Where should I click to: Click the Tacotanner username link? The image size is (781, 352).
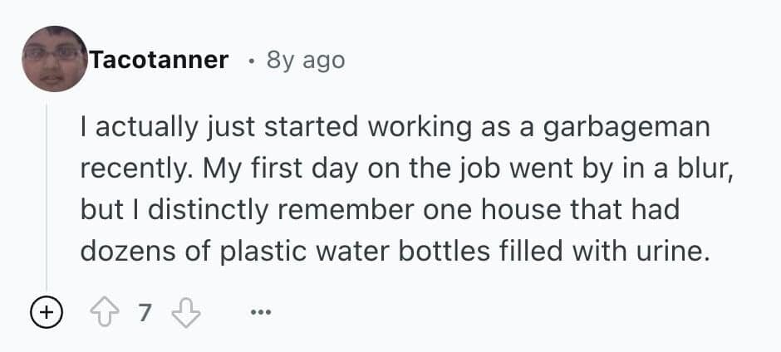[x=159, y=60]
